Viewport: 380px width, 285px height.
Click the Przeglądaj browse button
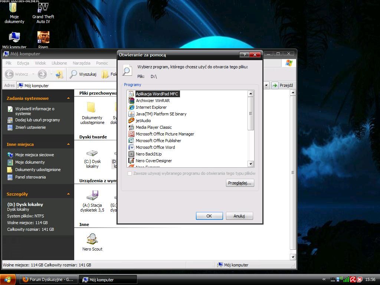pos(240,183)
